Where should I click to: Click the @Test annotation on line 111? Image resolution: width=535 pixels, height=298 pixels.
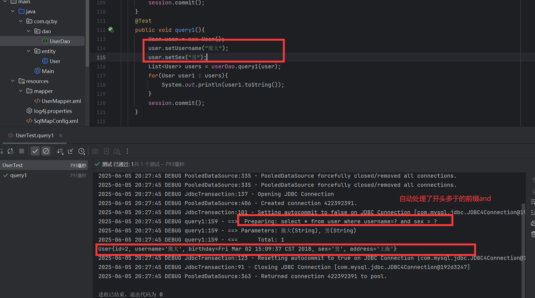point(143,21)
